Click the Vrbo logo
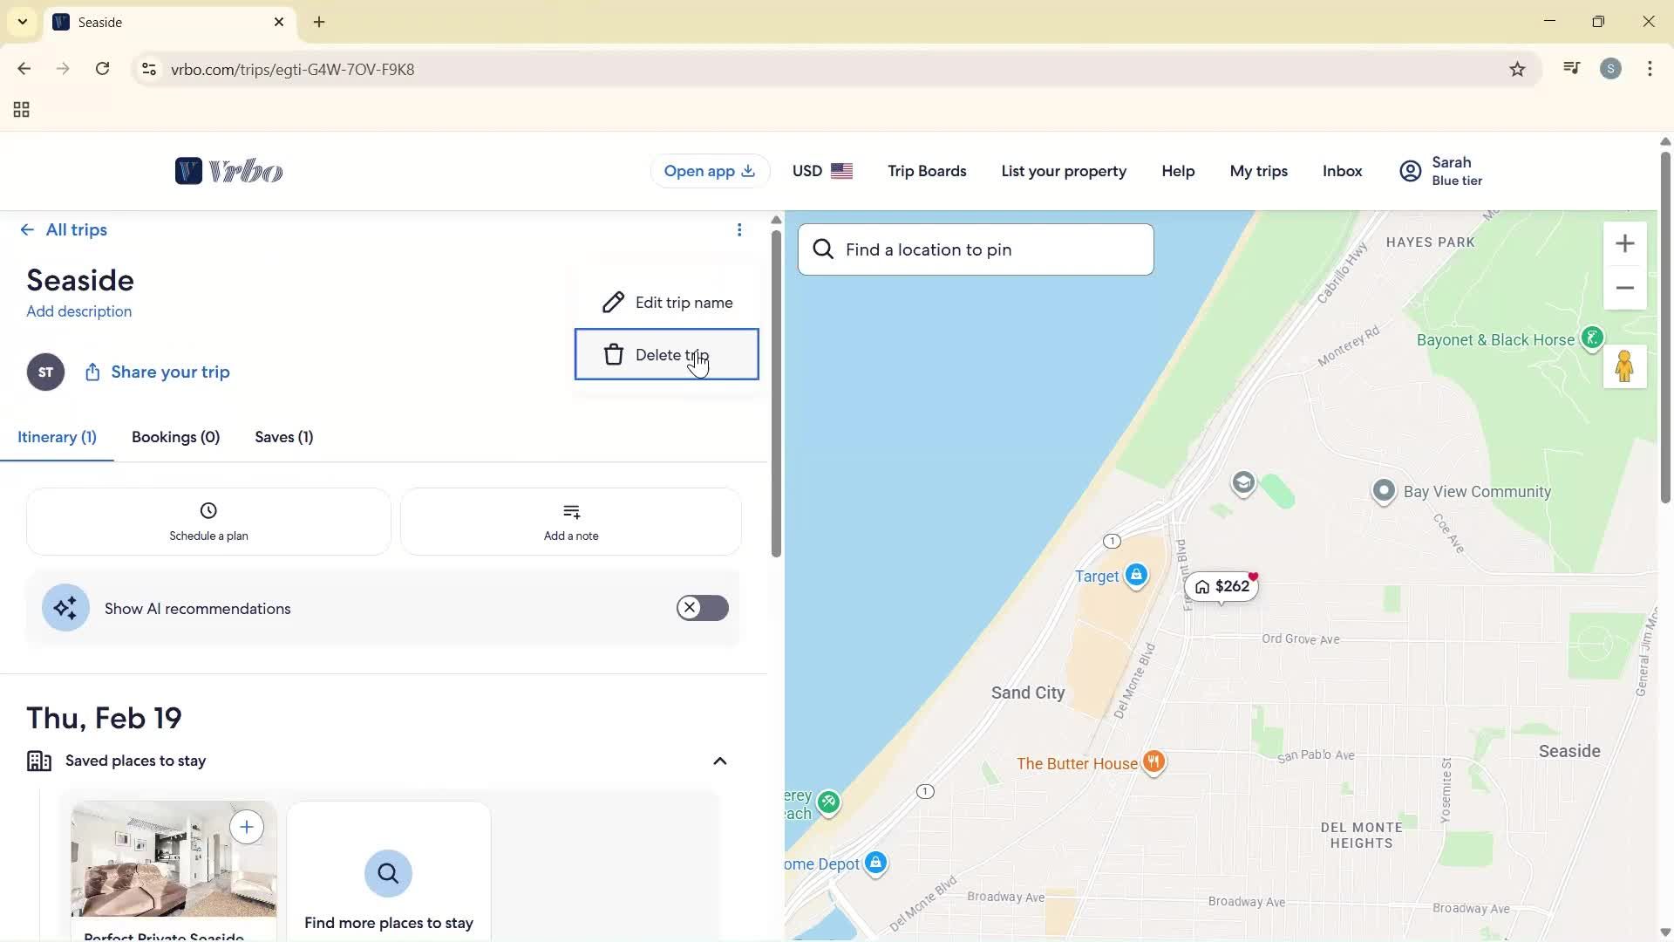Viewport: 1674px width, 942px height. pos(228,170)
